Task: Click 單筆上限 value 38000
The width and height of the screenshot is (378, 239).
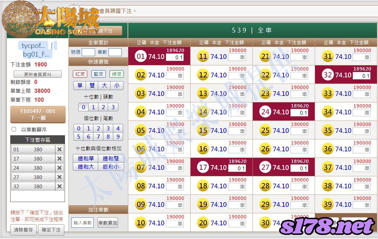Action: [x=42, y=91]
